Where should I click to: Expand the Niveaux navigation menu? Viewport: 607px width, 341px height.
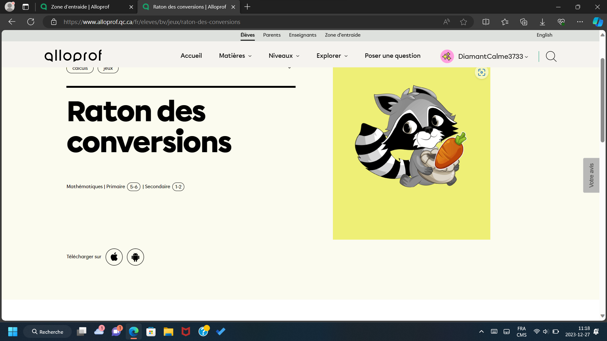283,56
